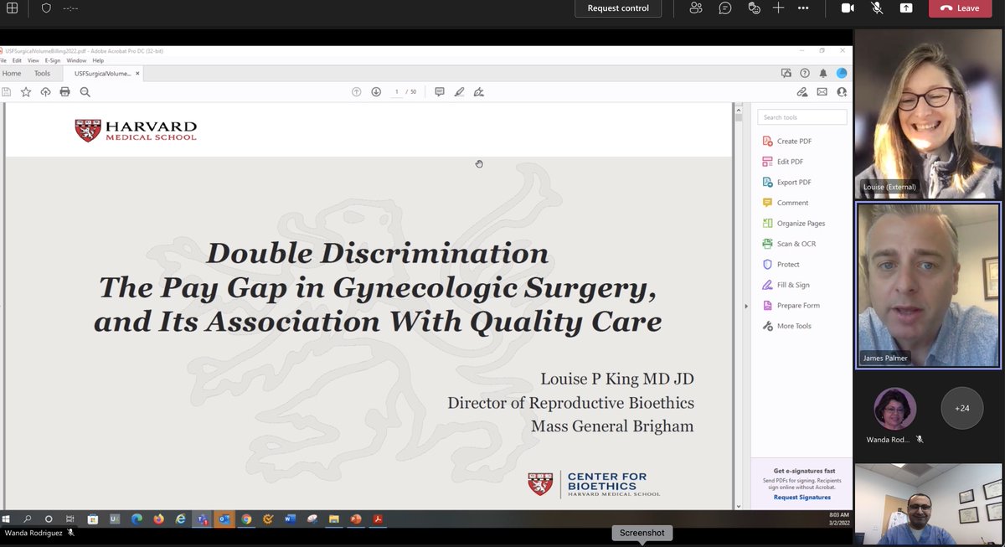Click the Acrobat save disk icon
Viewport: 1005px width, 547px height.
pyautogui.click(x=7, y=92)
